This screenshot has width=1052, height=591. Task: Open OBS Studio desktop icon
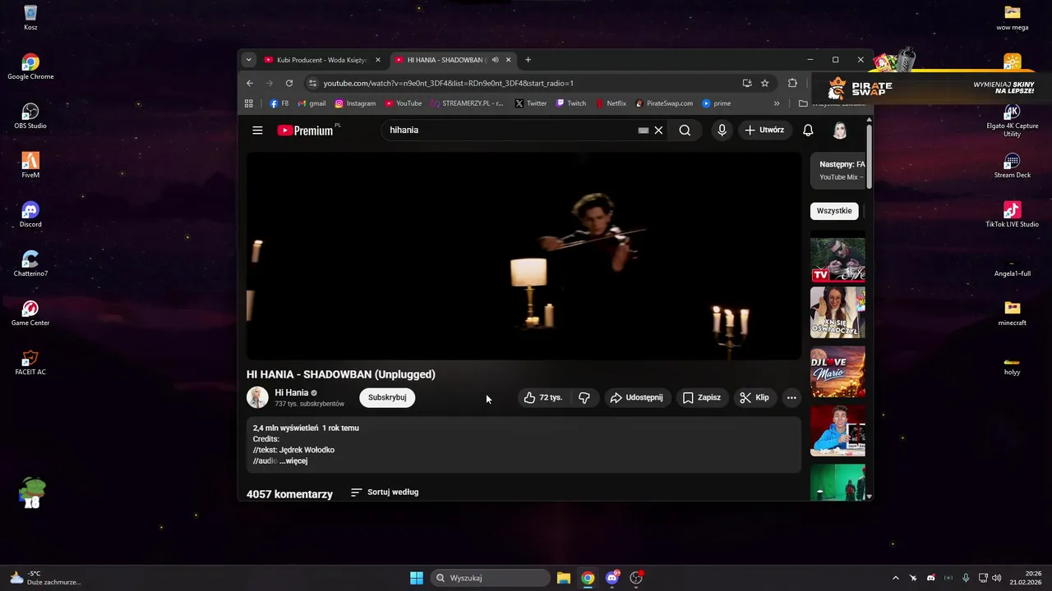click(30, 116)
